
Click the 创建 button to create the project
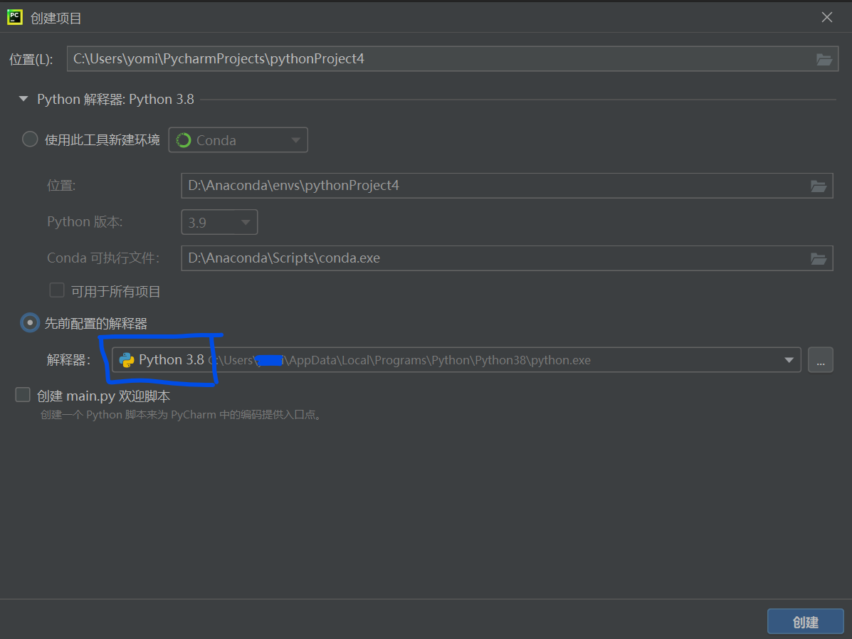(x=805, y=621)
